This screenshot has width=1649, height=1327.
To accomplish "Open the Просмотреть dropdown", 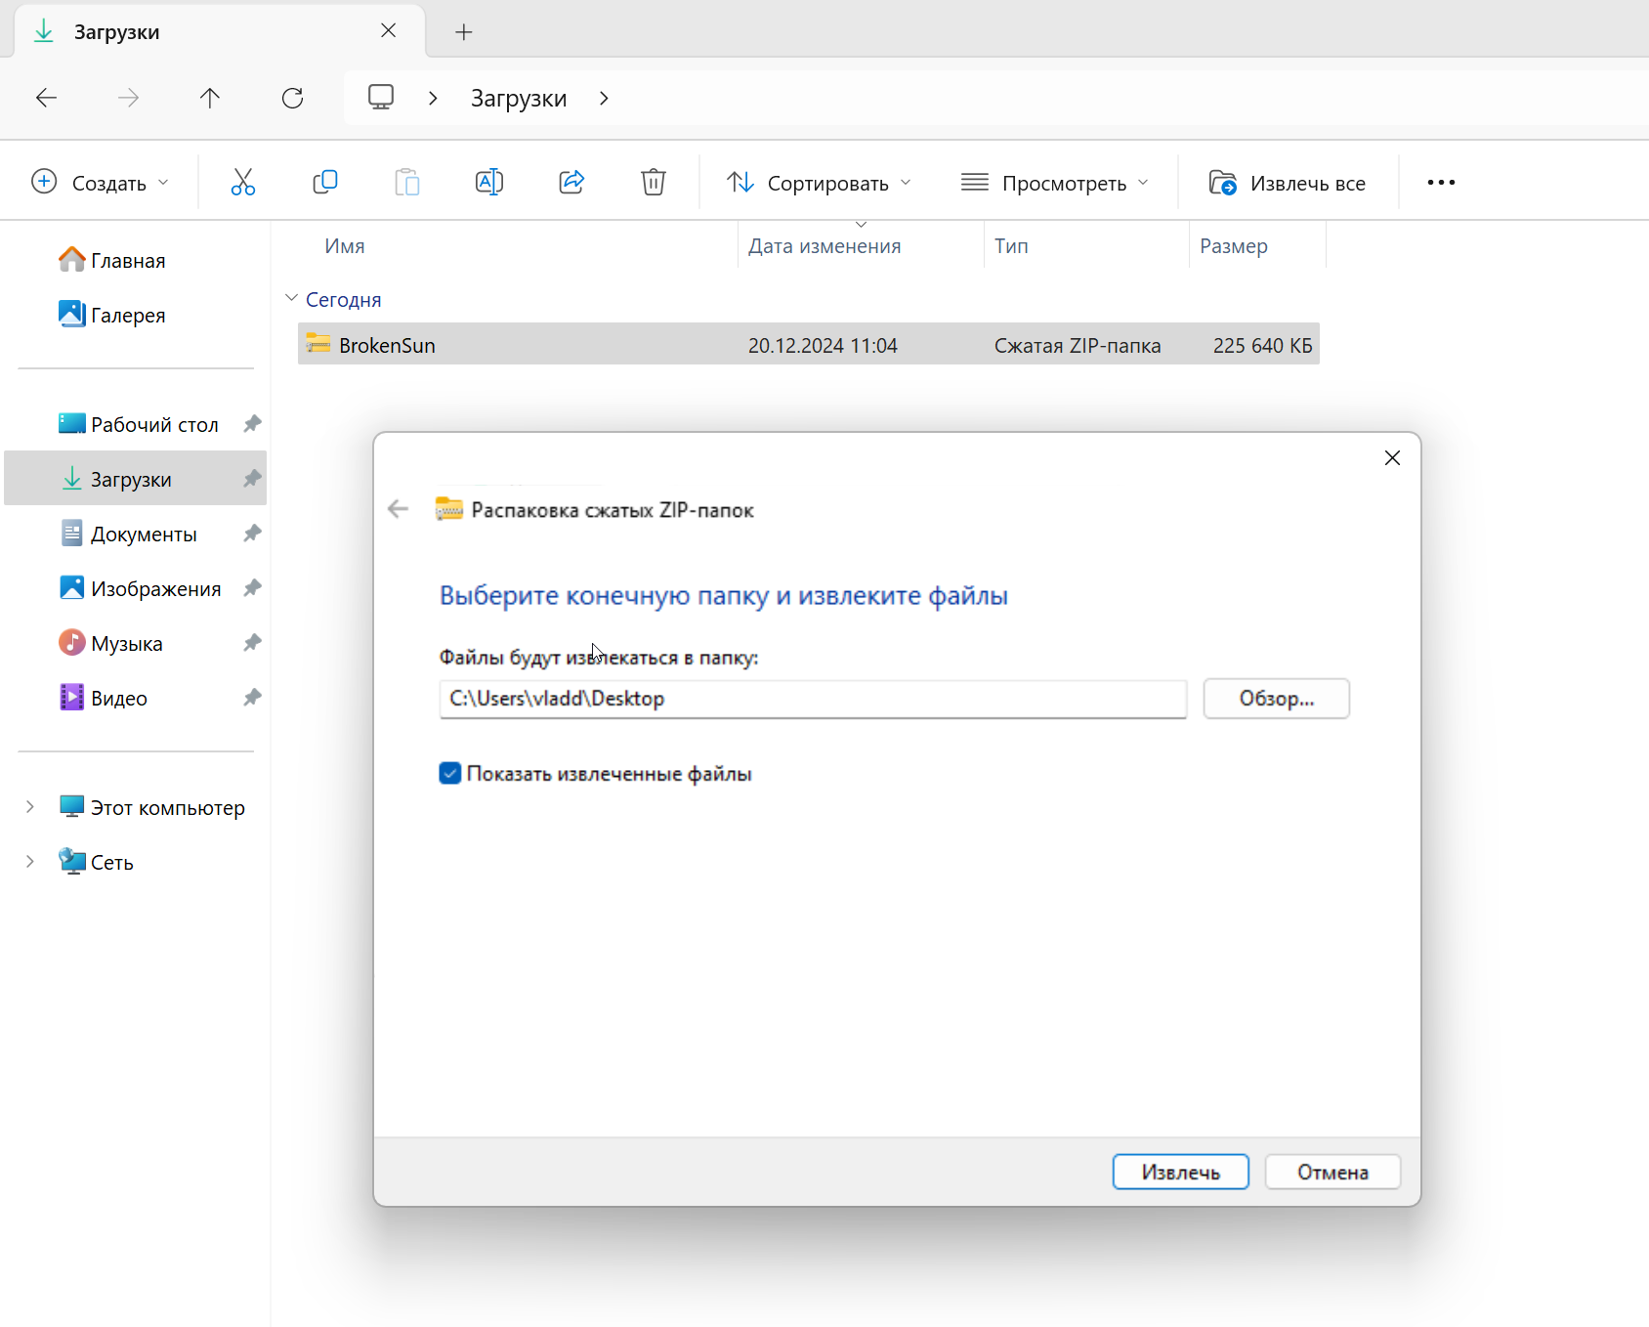I will (1055, 183).
